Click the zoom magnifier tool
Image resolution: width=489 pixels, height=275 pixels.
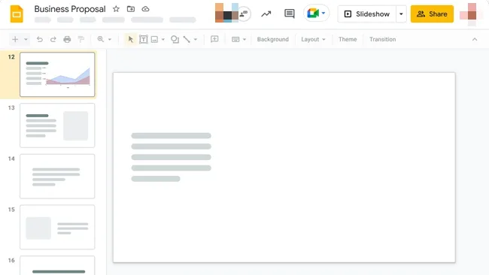(x=100, y=39)
